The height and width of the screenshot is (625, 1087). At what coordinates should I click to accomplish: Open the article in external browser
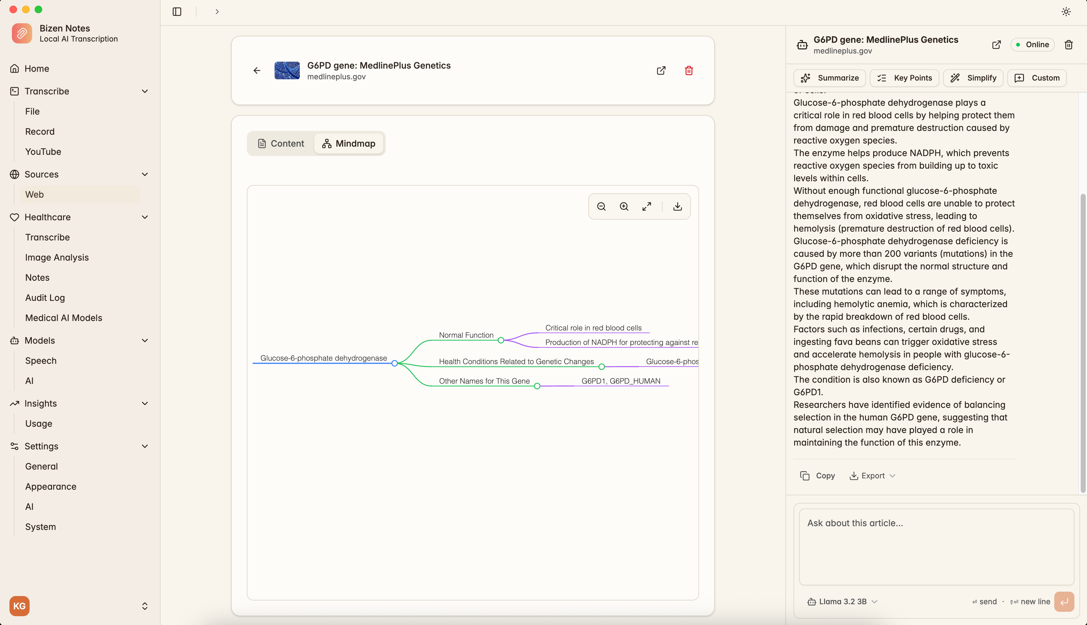661,70
